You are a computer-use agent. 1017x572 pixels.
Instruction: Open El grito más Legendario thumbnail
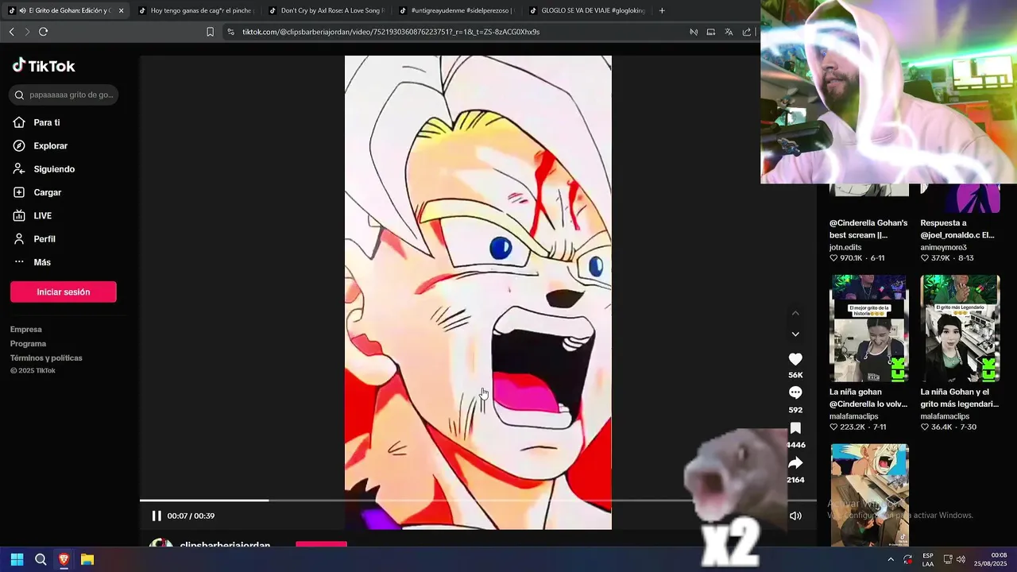[960, 329]
